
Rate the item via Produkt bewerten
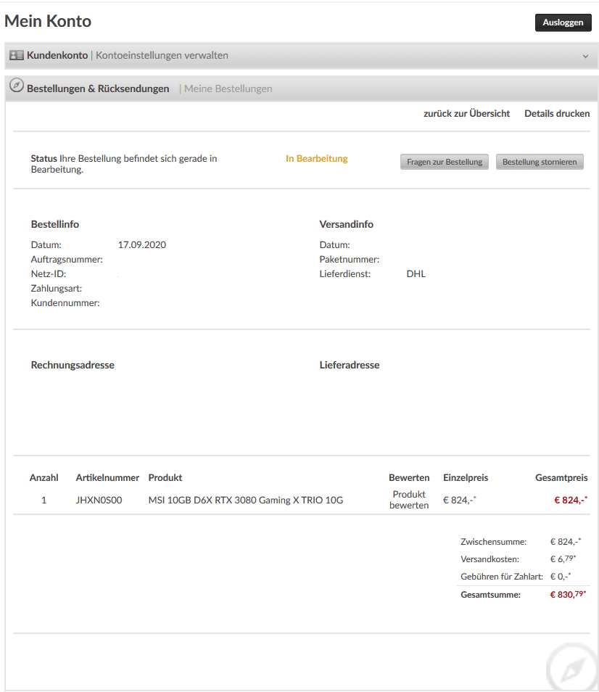(x=409, y=500)
